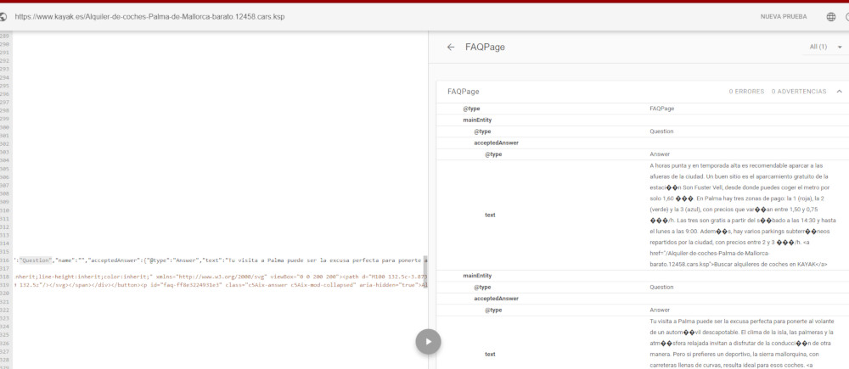Click the 0 ERRORES indicator
The width and height of the screenshot is (849, 369).
pyautogui.click(x=747, y=91)
